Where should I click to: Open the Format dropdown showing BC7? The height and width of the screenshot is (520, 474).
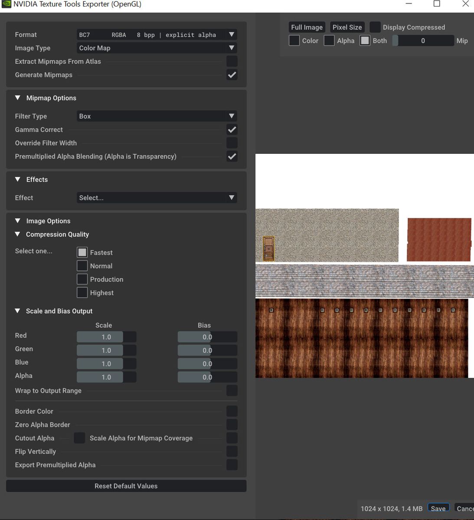[x=156, y=35]
